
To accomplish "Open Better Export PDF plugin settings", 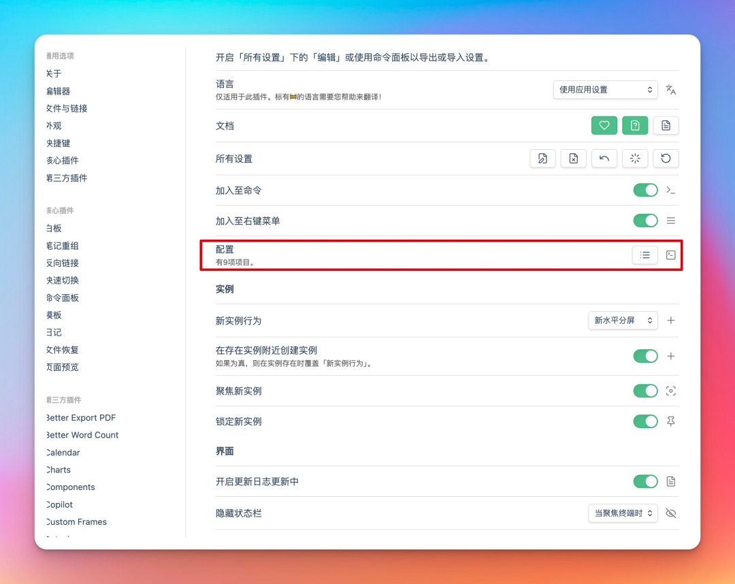I will pos(80,418).
